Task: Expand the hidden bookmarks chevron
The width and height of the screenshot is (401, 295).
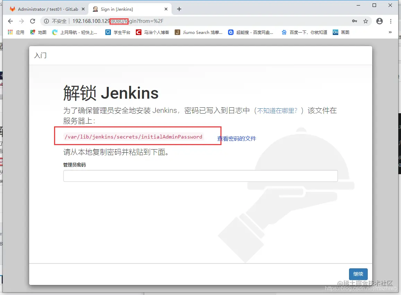Action: click(390, 32)
